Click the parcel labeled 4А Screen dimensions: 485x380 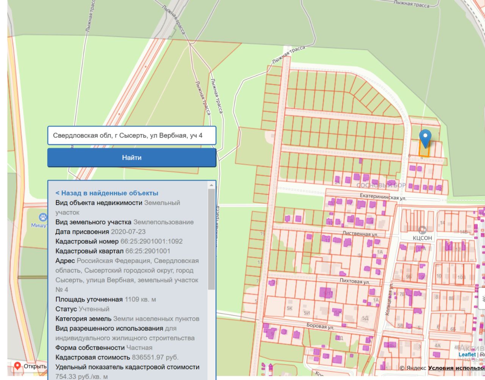coord(438,346)
